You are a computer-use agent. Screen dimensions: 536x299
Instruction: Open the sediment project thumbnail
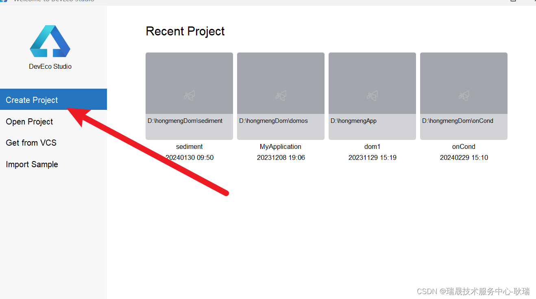(189, 96)
